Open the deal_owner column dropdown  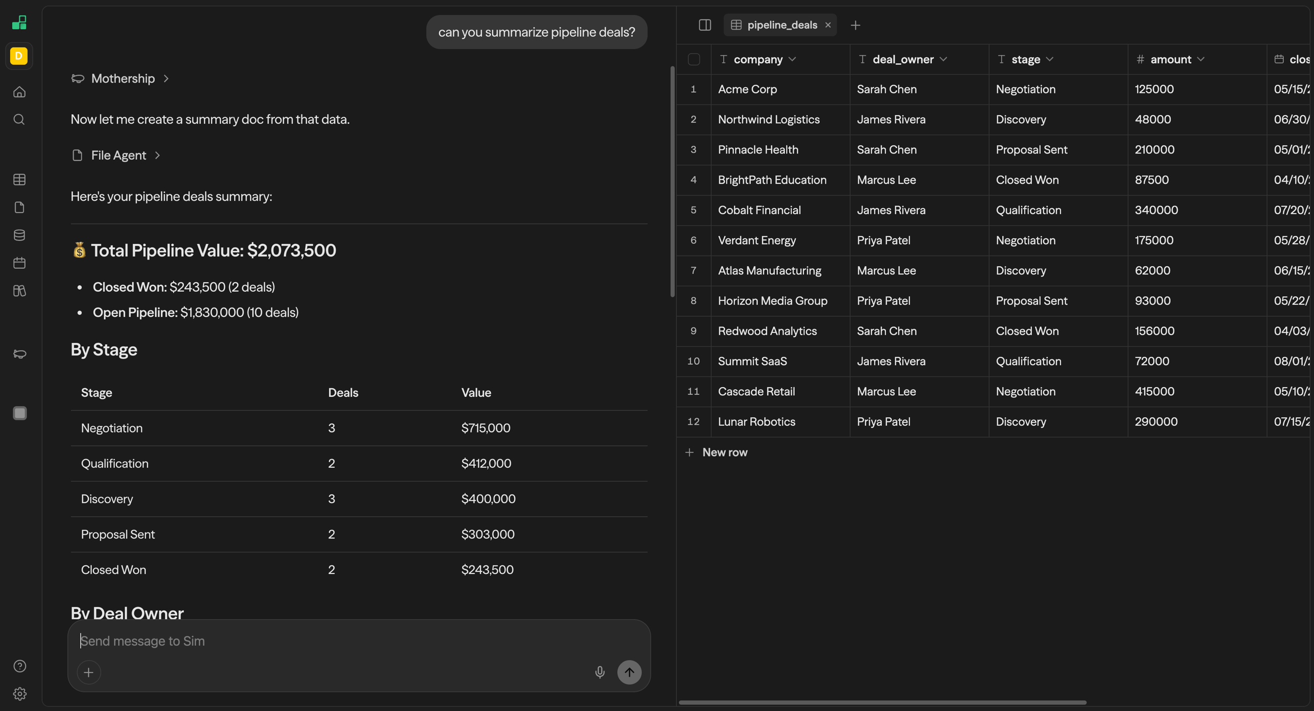pos(943,59)
